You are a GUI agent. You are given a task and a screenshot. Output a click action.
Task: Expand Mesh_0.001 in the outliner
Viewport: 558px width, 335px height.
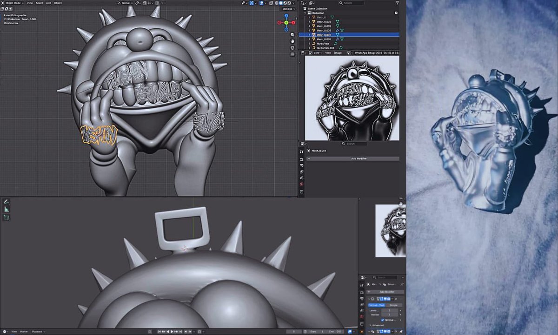pyautogui.click(x=309, y=22)
